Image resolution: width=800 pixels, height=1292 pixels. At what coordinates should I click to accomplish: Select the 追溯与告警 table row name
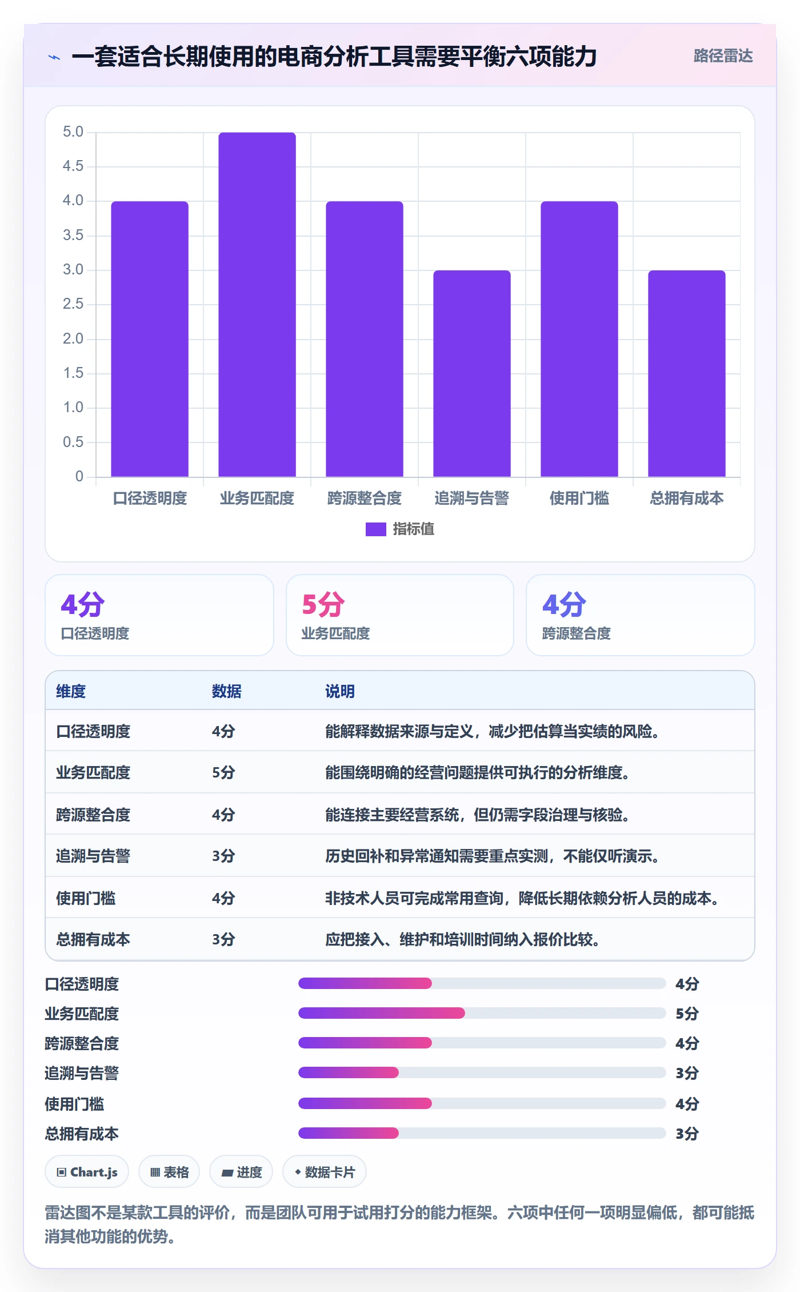93,856
